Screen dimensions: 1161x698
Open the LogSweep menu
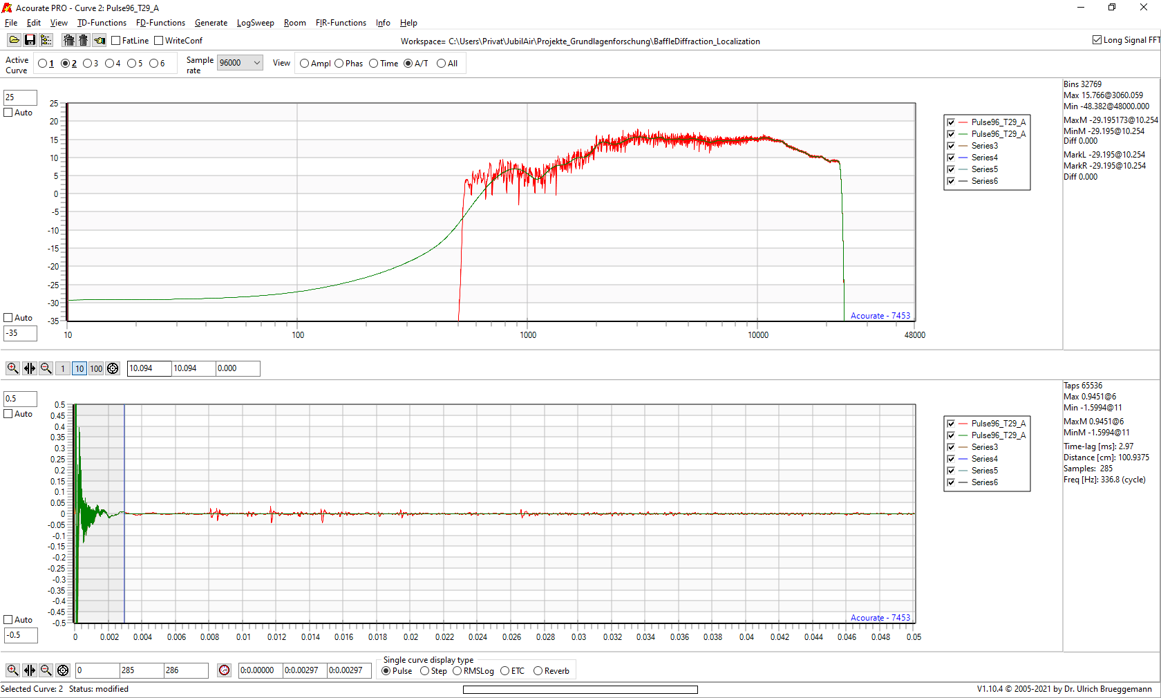coord(255,23)
